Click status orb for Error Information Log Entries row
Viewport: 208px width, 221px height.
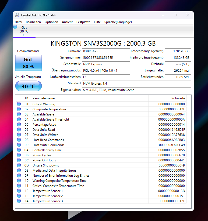19,175
